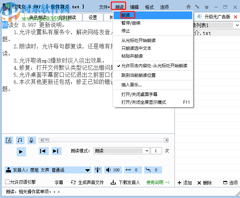Jump to next sentence button

coord(57,151)
